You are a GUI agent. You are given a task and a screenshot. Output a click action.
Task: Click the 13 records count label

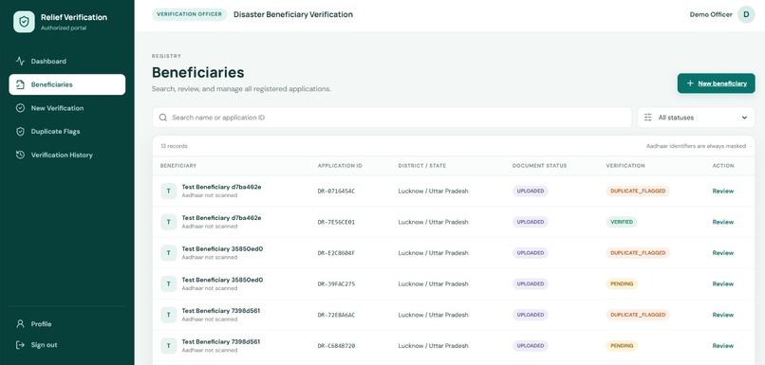(175, 146)
